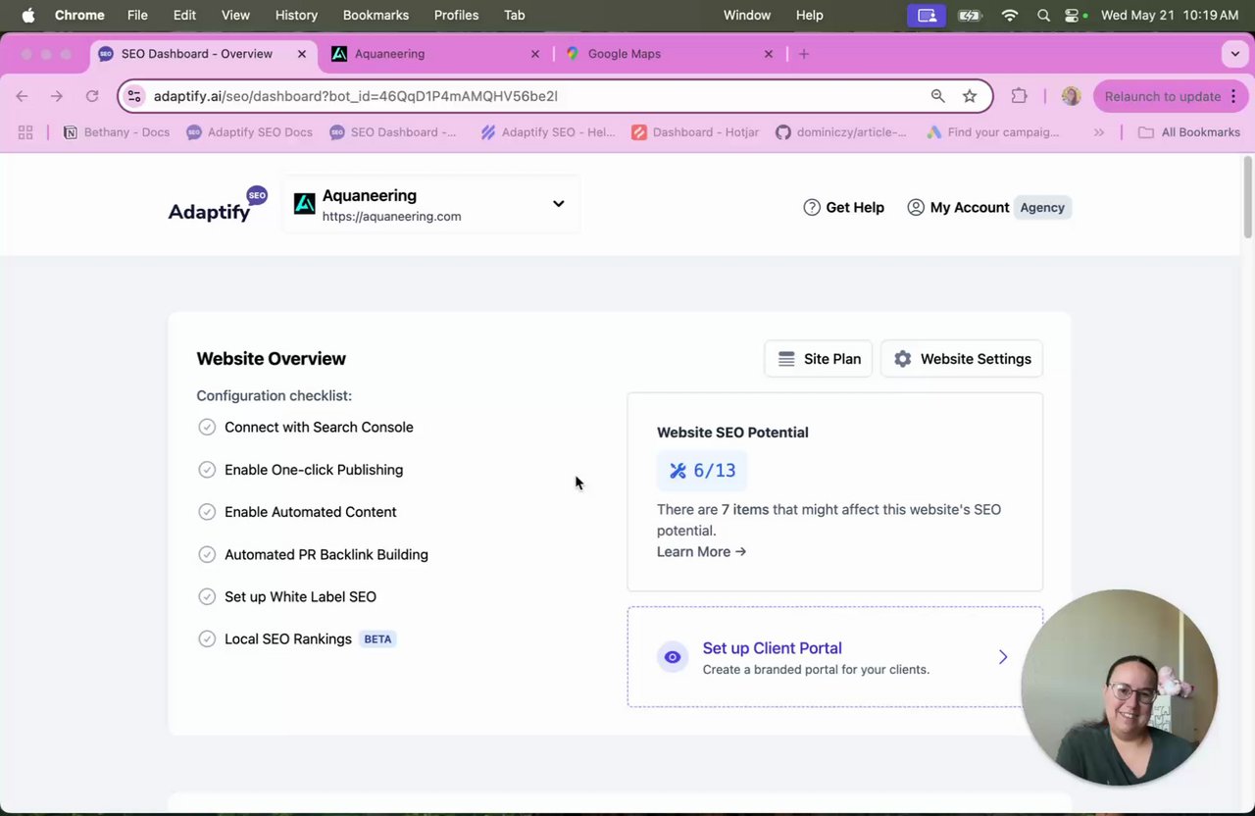Open the History menu

point(296,15)
